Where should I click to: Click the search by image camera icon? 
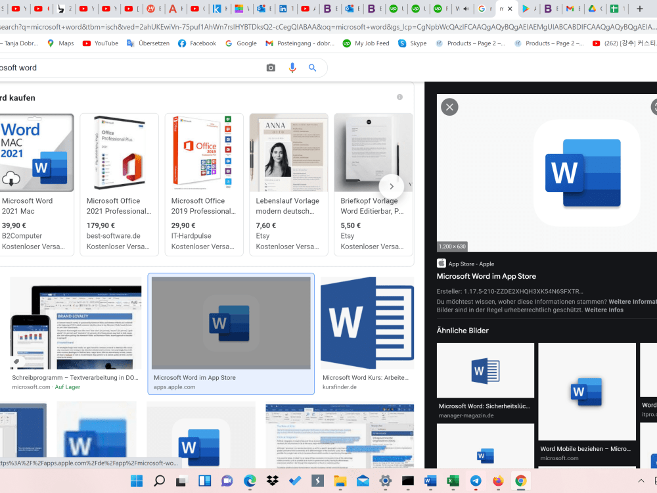click(271, 68)
